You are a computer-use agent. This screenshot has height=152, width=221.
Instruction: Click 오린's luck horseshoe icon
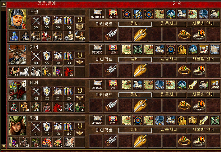[80, 20]
